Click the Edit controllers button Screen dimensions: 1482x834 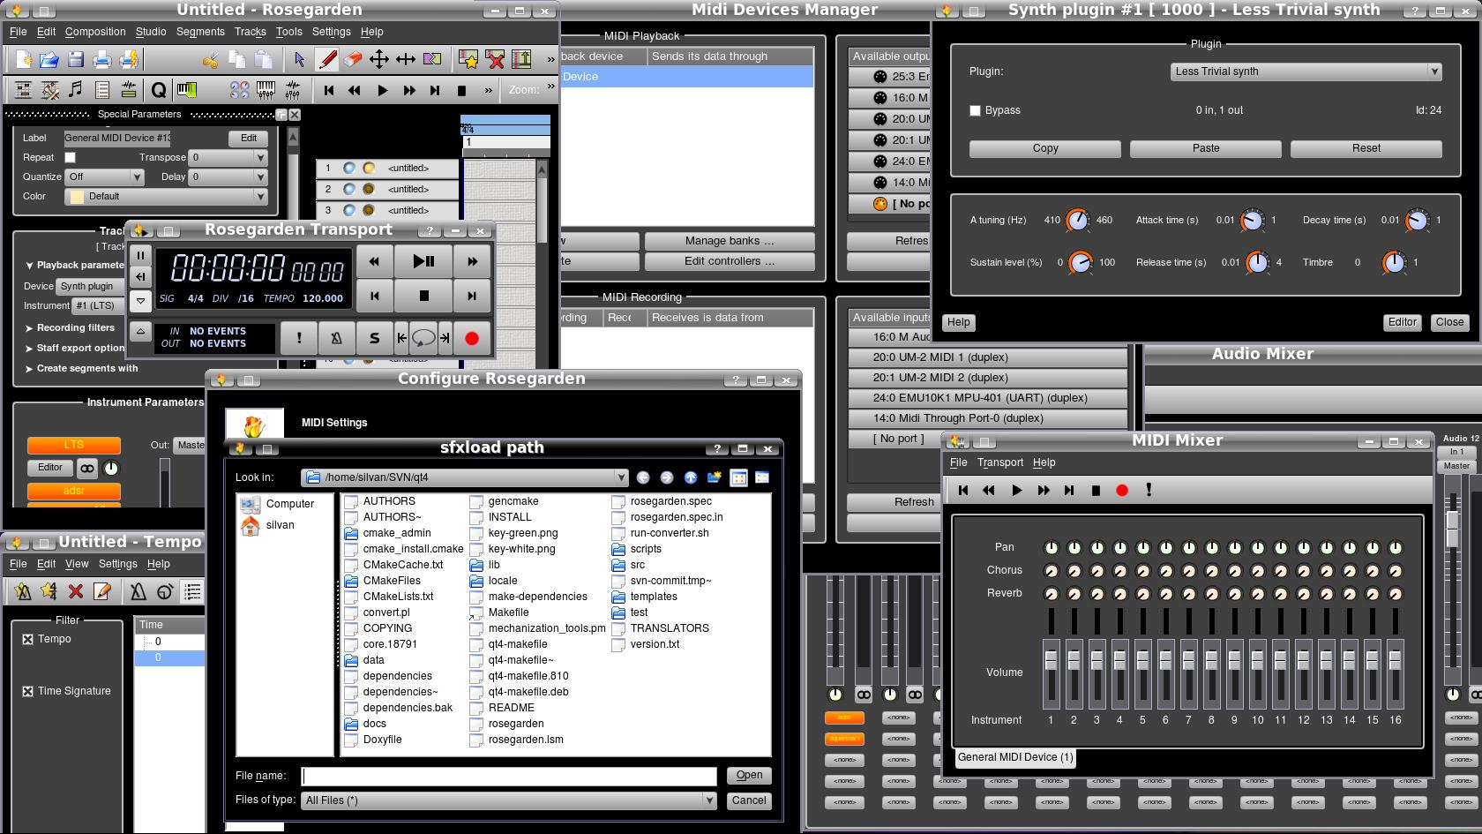click(x=730, y=261)
